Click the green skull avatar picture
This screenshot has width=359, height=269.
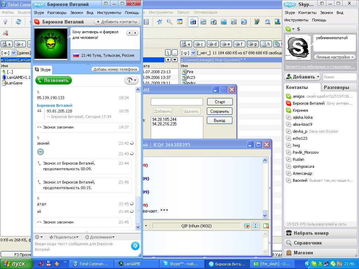tap(51, 44)
